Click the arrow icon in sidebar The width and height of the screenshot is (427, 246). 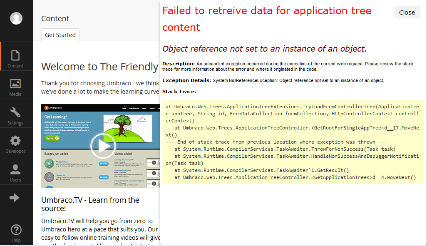tap(14, 198)
